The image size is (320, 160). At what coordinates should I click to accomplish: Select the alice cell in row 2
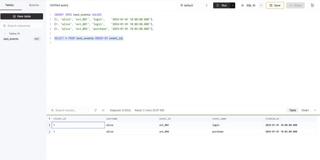click(131, 132)
